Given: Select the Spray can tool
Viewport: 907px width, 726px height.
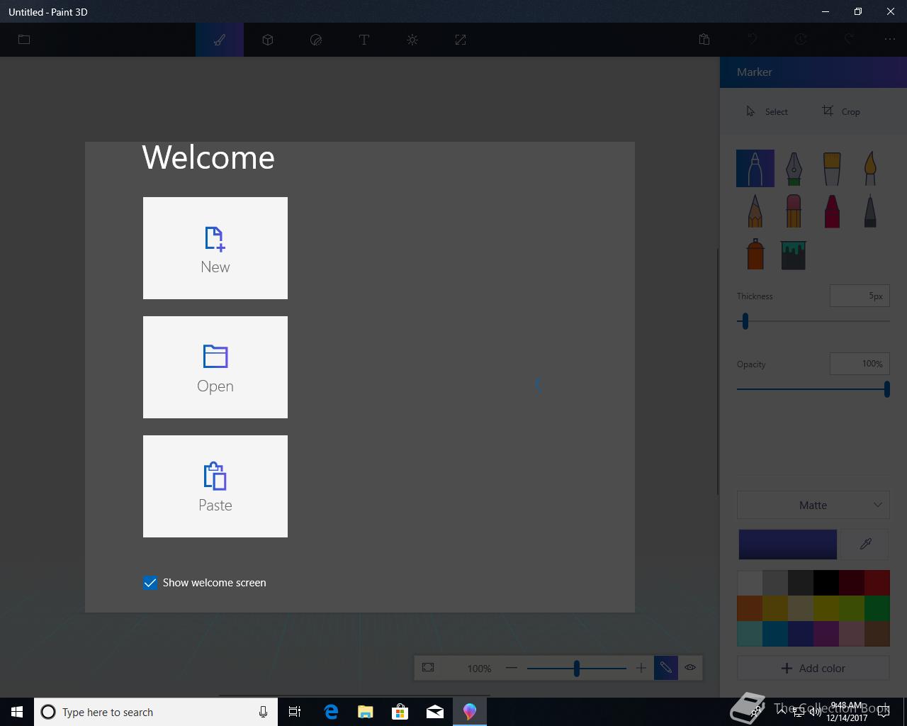Looking at the screenshot, I should [x=755, y=253].
